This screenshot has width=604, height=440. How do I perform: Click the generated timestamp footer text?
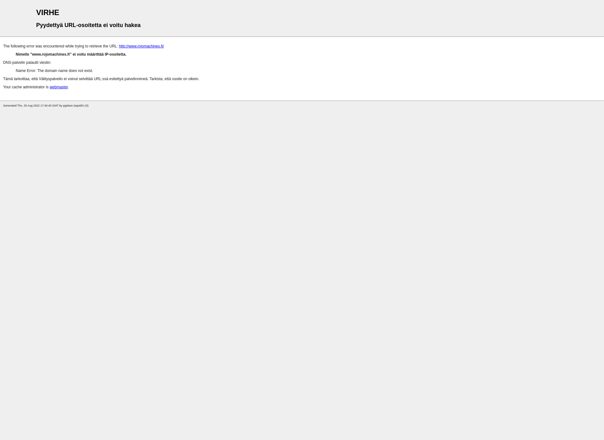coord(46,105)
